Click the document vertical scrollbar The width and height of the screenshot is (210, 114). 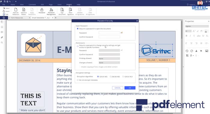(182, 30)
